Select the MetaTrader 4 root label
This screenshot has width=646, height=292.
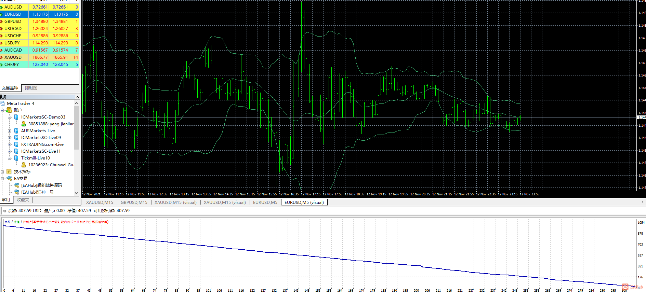click(x=21, y=103)
